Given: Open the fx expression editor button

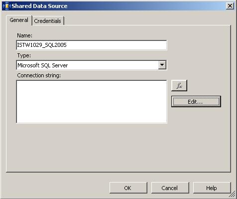Looking at the screenshot, I should tap(179, 85).
